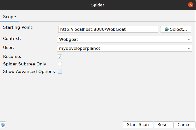Click the "Starting Point:" label

click(18, 27)
